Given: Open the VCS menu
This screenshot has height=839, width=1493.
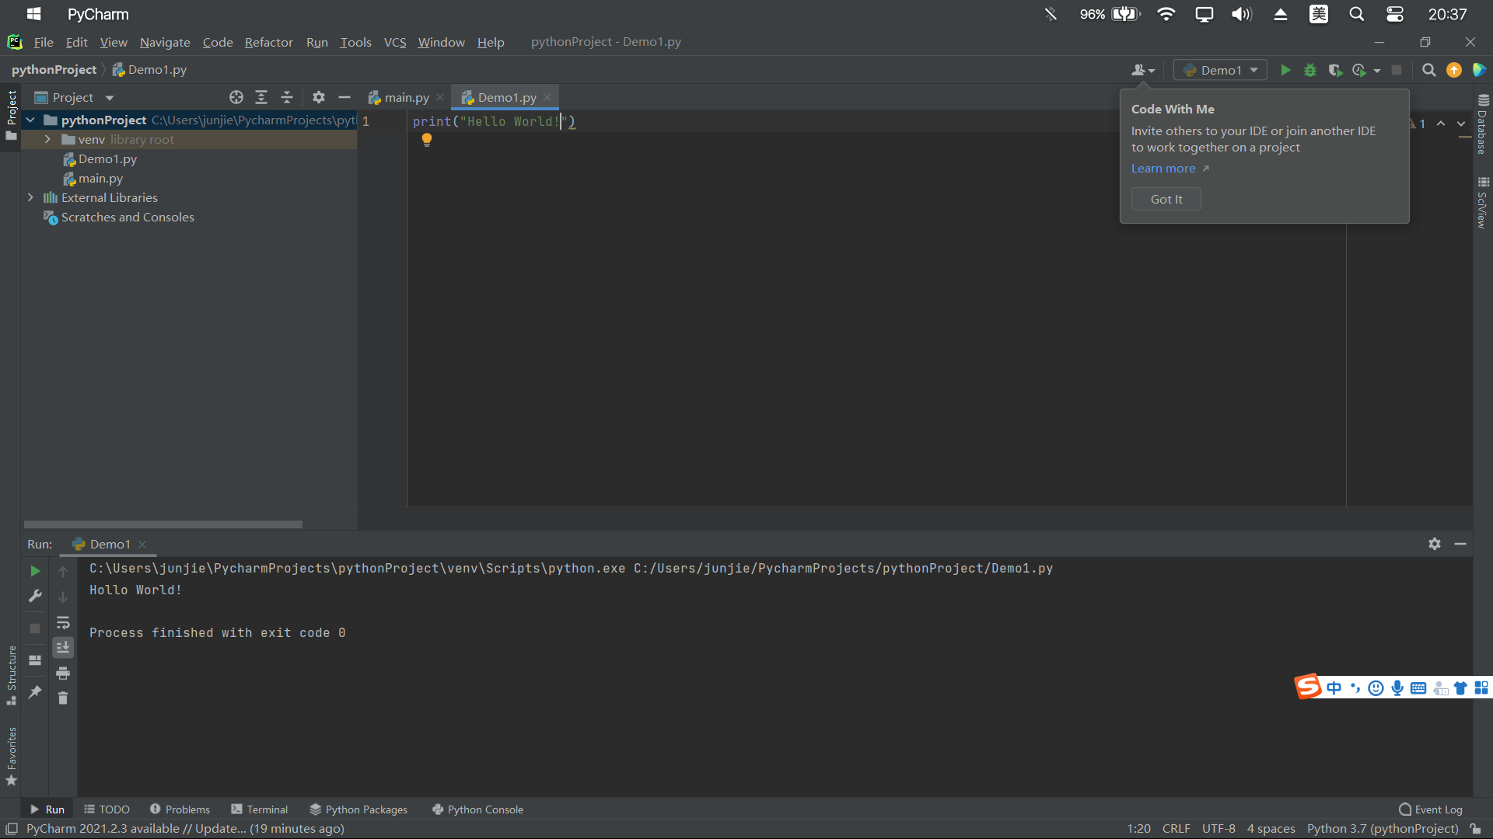Looking at the screenshot, I should tap(395, 42).
